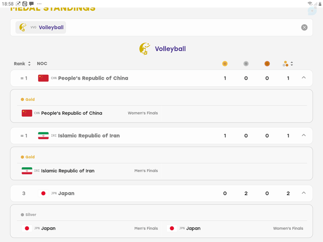
Task: Select China's Women's Finals event label
Action: [143, 113]
